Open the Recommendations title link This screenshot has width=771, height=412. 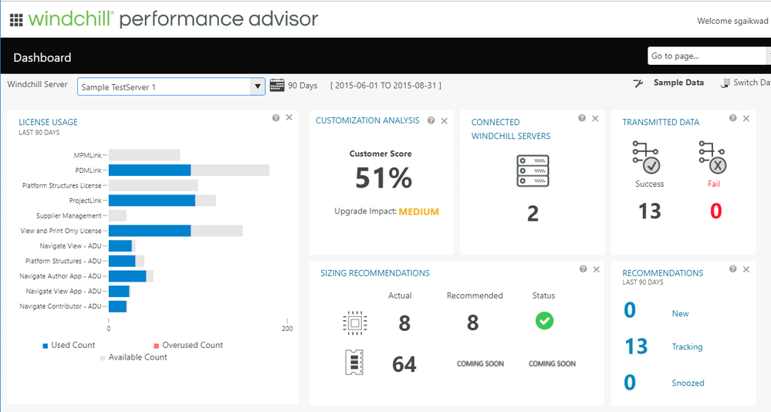point(663,273)
